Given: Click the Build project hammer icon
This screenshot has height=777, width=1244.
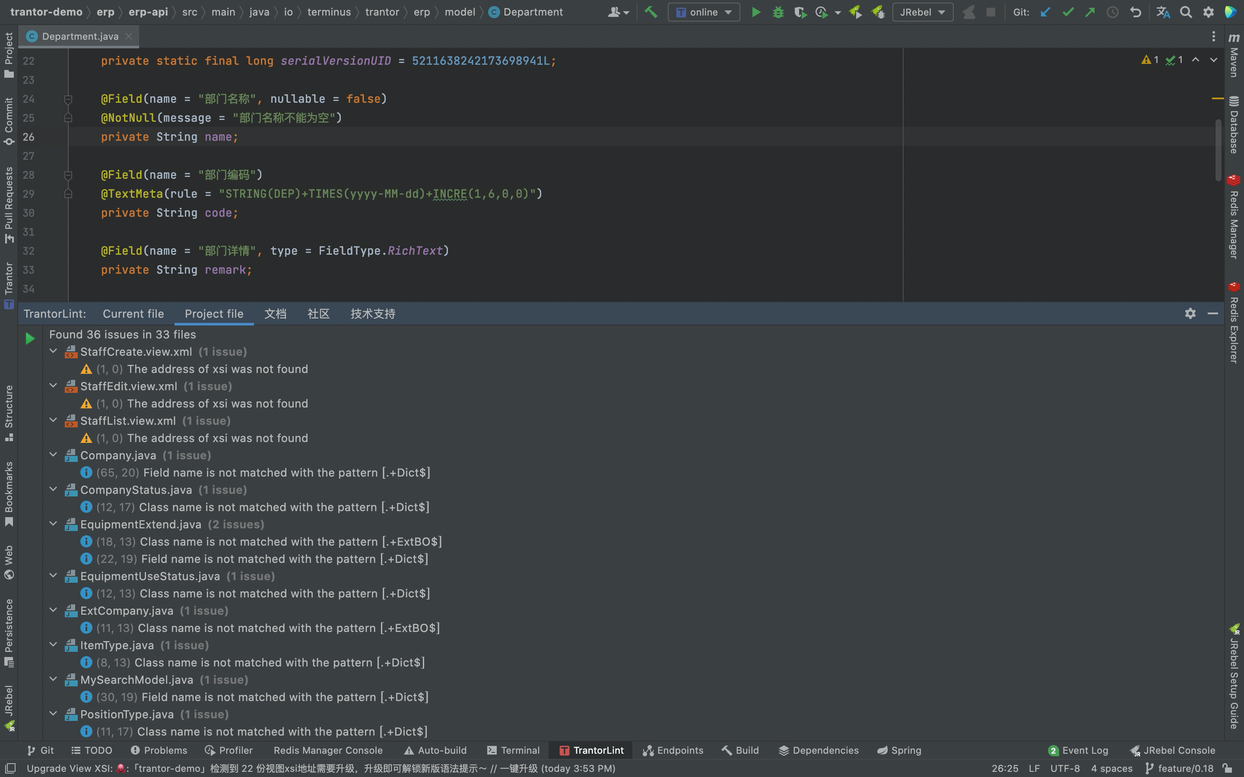Looking at the screenshot, I should click(651, 12).
